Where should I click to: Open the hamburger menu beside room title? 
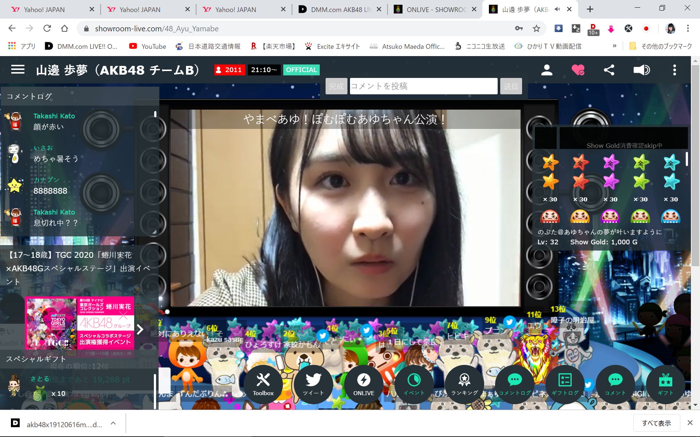18,70
